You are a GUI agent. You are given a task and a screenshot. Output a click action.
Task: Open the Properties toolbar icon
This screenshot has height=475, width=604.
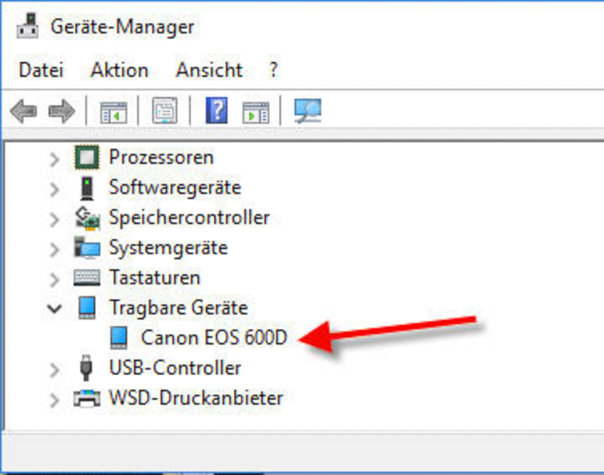click(165, 111)
